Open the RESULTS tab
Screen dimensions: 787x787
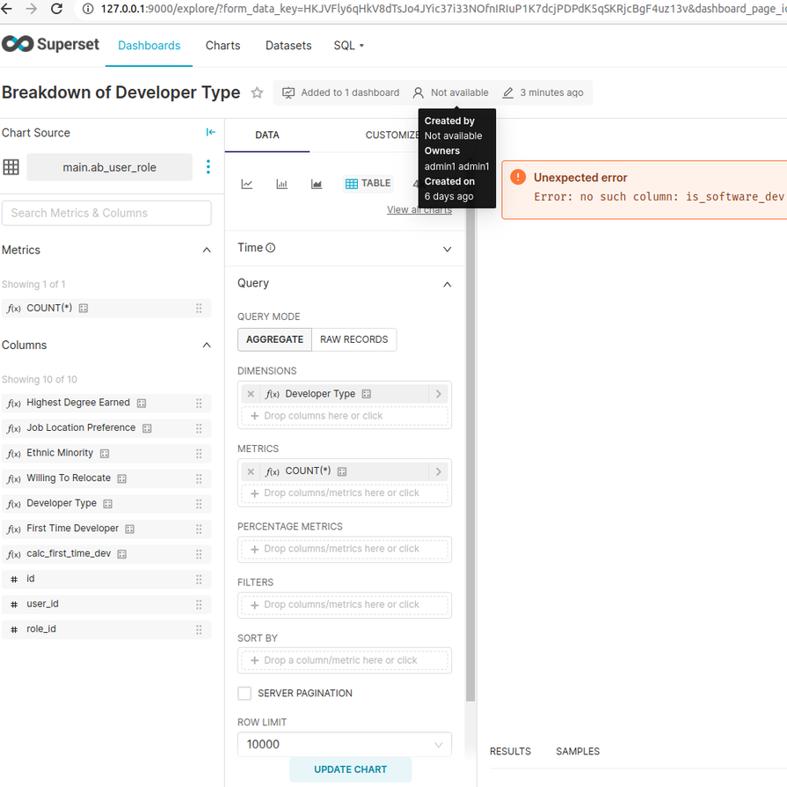point(510,751)
